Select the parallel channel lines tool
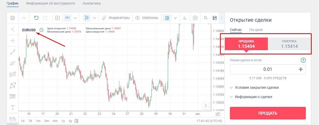Viewport: 319px width, 125px height. (x=13, y=74)
